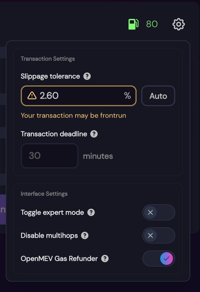Click the Interface Settings heading
This screenshot has width=200, height=292.
point(44,194)
